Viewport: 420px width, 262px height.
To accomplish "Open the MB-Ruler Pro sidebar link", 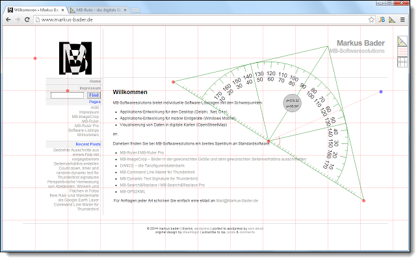I will click(86, 126).
